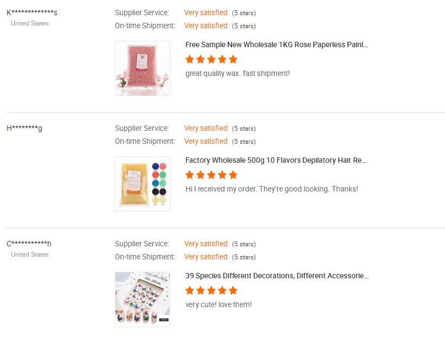Click On-time Shipment "Very satisfied" in H's review
Screen dimensions: 445x338
(205, 141)
